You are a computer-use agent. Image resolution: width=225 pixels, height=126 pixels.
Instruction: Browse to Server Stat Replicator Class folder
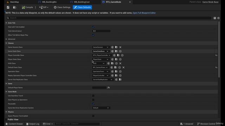pyautogui.click(x=120, y=79)
